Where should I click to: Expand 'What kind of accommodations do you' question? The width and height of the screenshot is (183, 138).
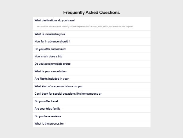[91, 86]
